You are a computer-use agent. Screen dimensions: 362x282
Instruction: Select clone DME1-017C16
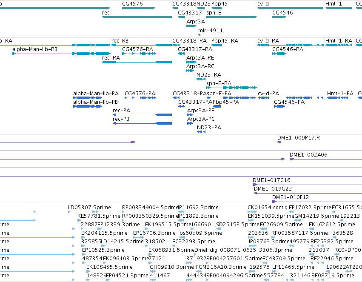pyautogui.click(x=307, y=185)
